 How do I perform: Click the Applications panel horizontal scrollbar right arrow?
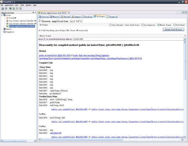coord(35,141)
